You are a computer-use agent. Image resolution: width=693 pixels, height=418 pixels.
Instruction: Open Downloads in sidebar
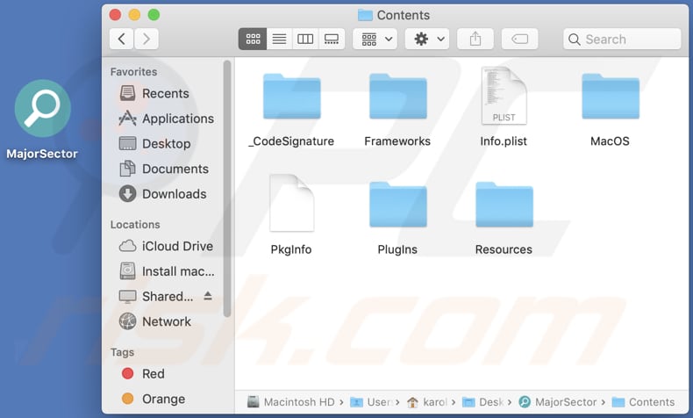[162, 194]
